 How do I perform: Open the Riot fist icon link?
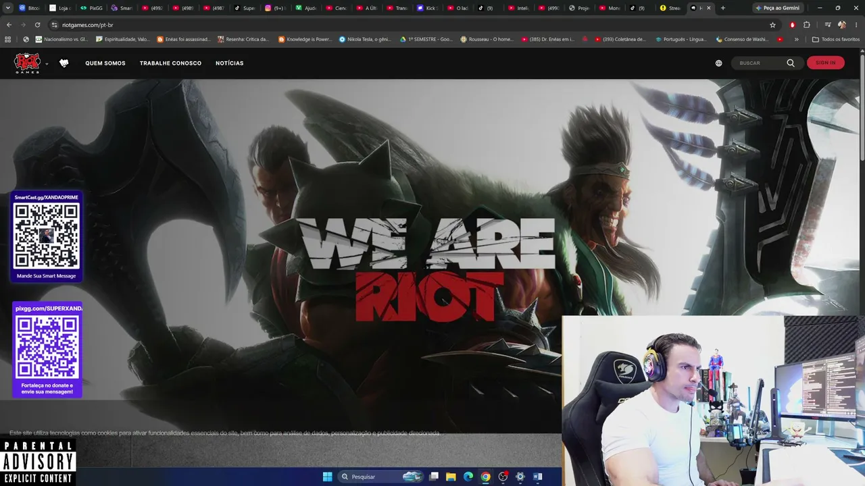click(x=64, y=63)
